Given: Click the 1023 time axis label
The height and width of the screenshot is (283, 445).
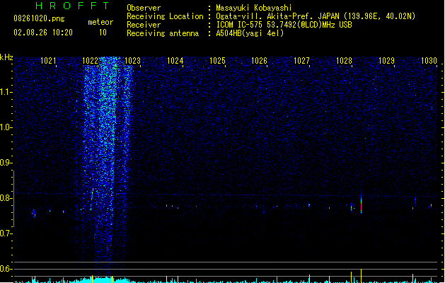Looking at the screenshot, I should click(132, 61).
